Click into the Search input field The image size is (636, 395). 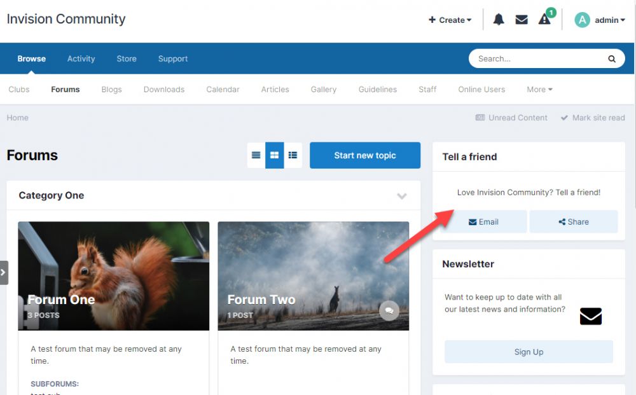coord(539,59)
